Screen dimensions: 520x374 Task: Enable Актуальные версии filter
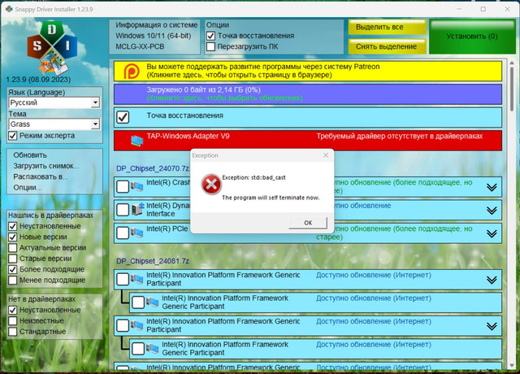[13, 248]
